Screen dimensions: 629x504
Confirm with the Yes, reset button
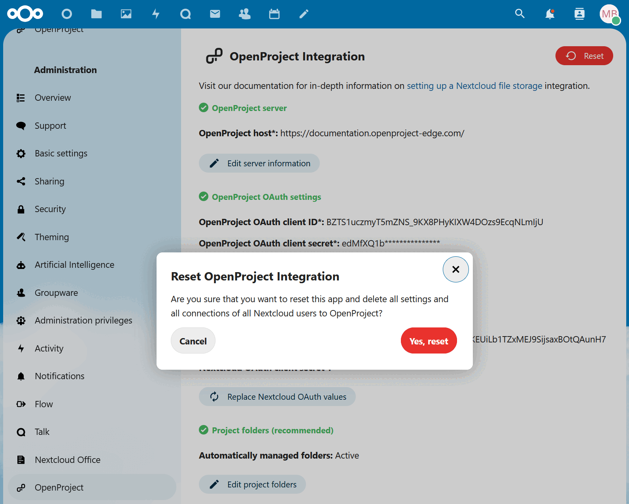(x=429, y=341)
